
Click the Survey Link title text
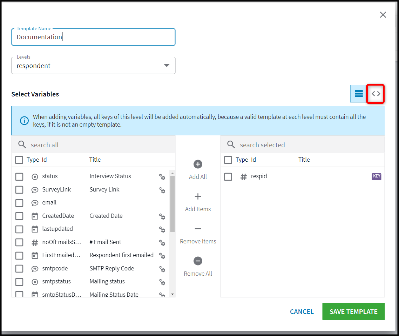(x=104, y=190)
